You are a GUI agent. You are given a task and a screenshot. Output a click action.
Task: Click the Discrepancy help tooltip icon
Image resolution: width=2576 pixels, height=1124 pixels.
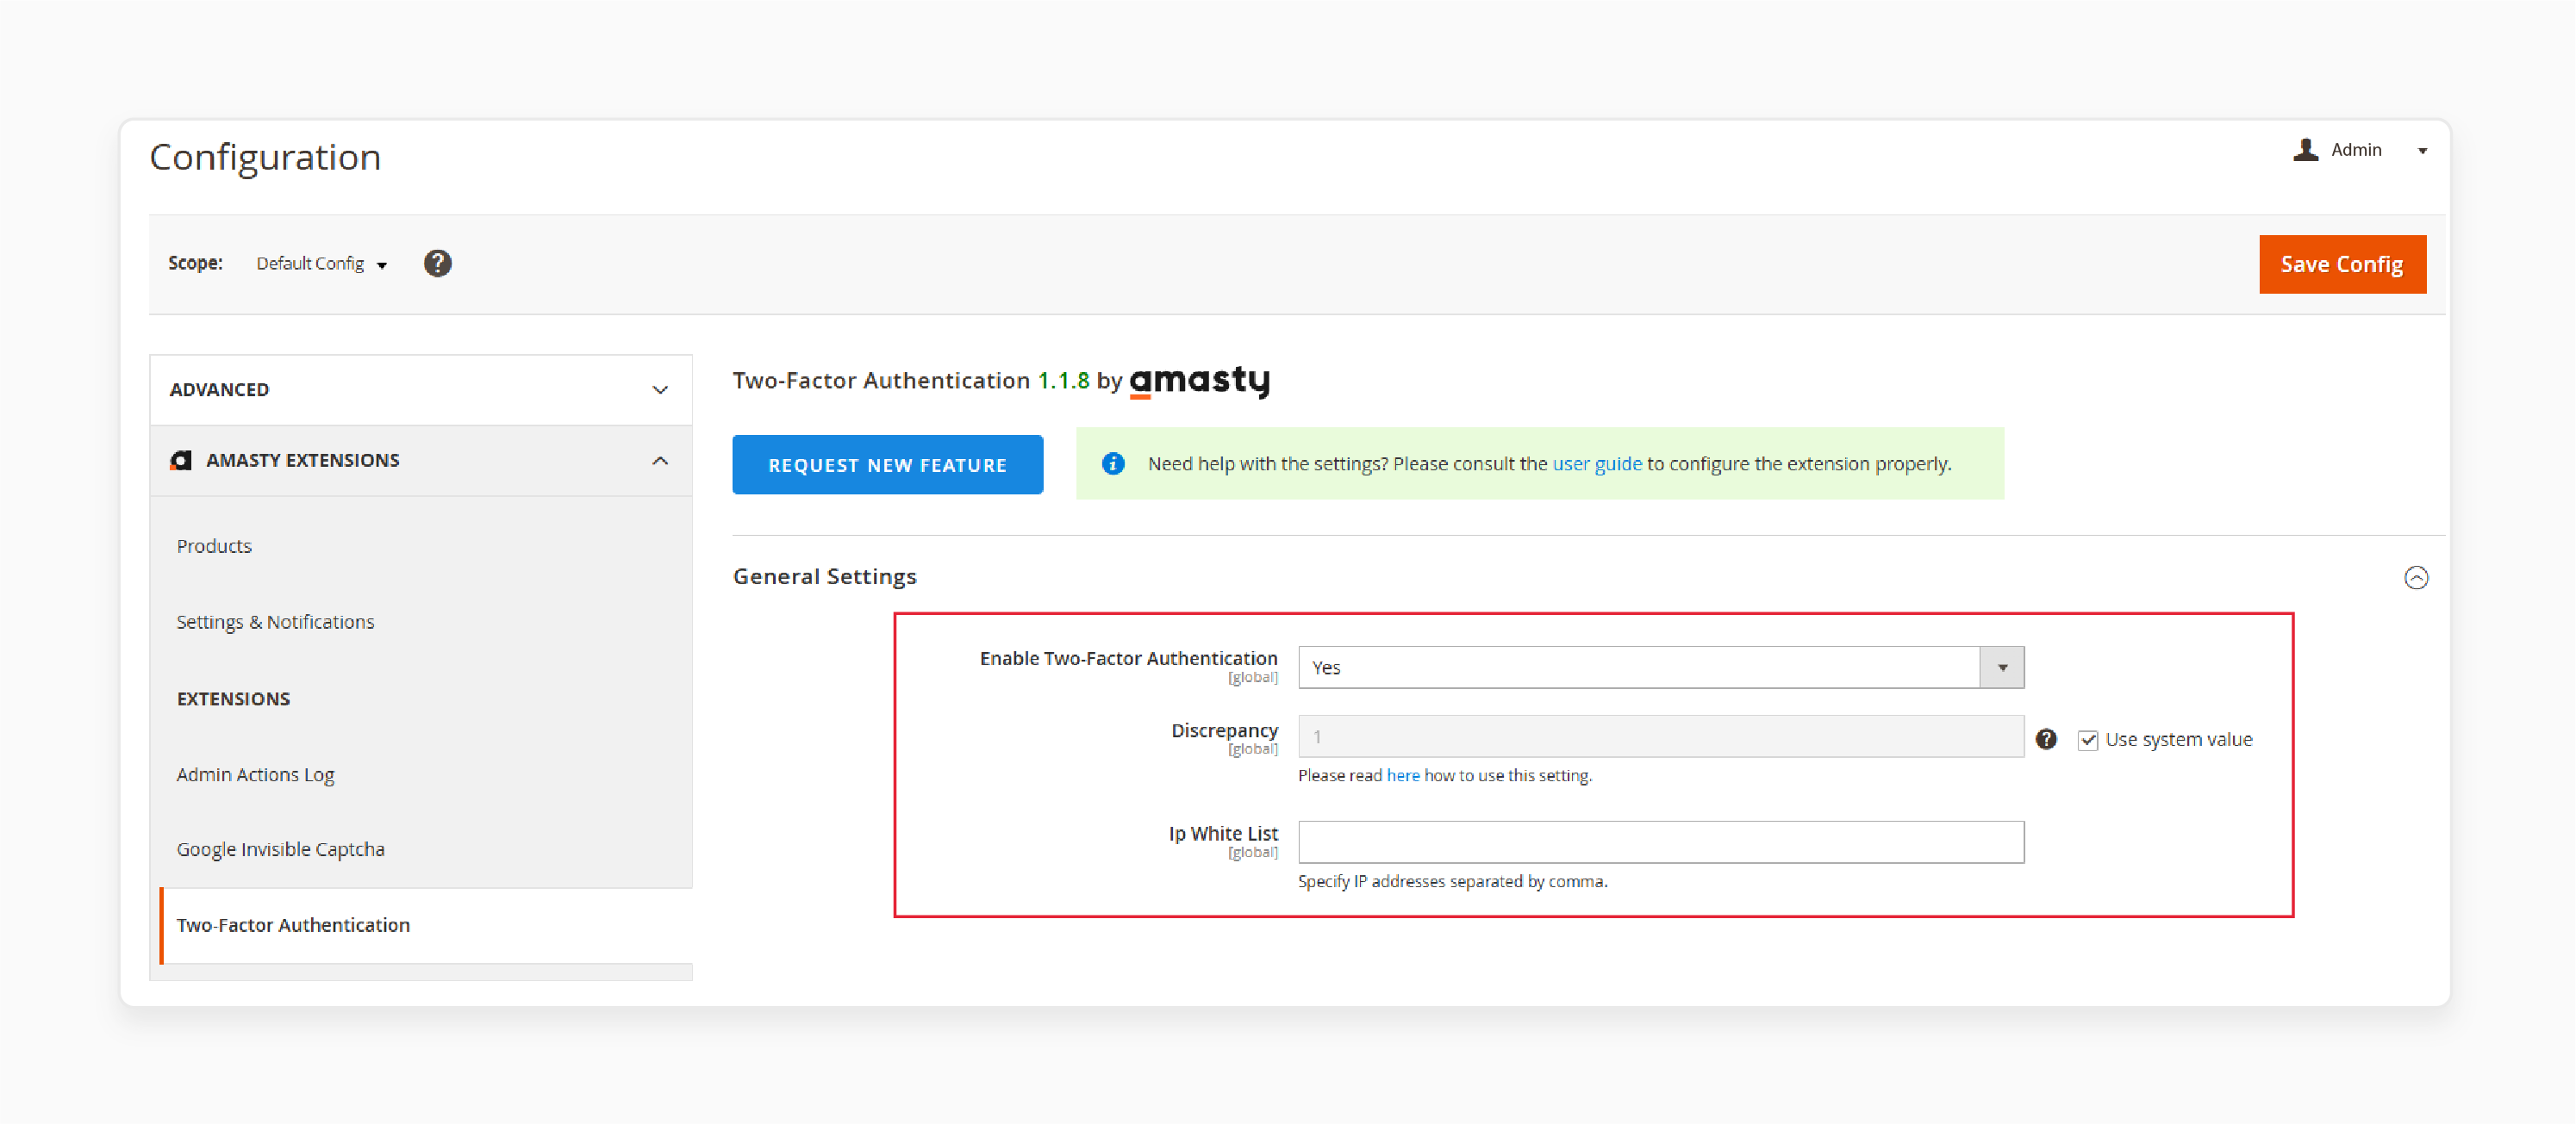2046,739
